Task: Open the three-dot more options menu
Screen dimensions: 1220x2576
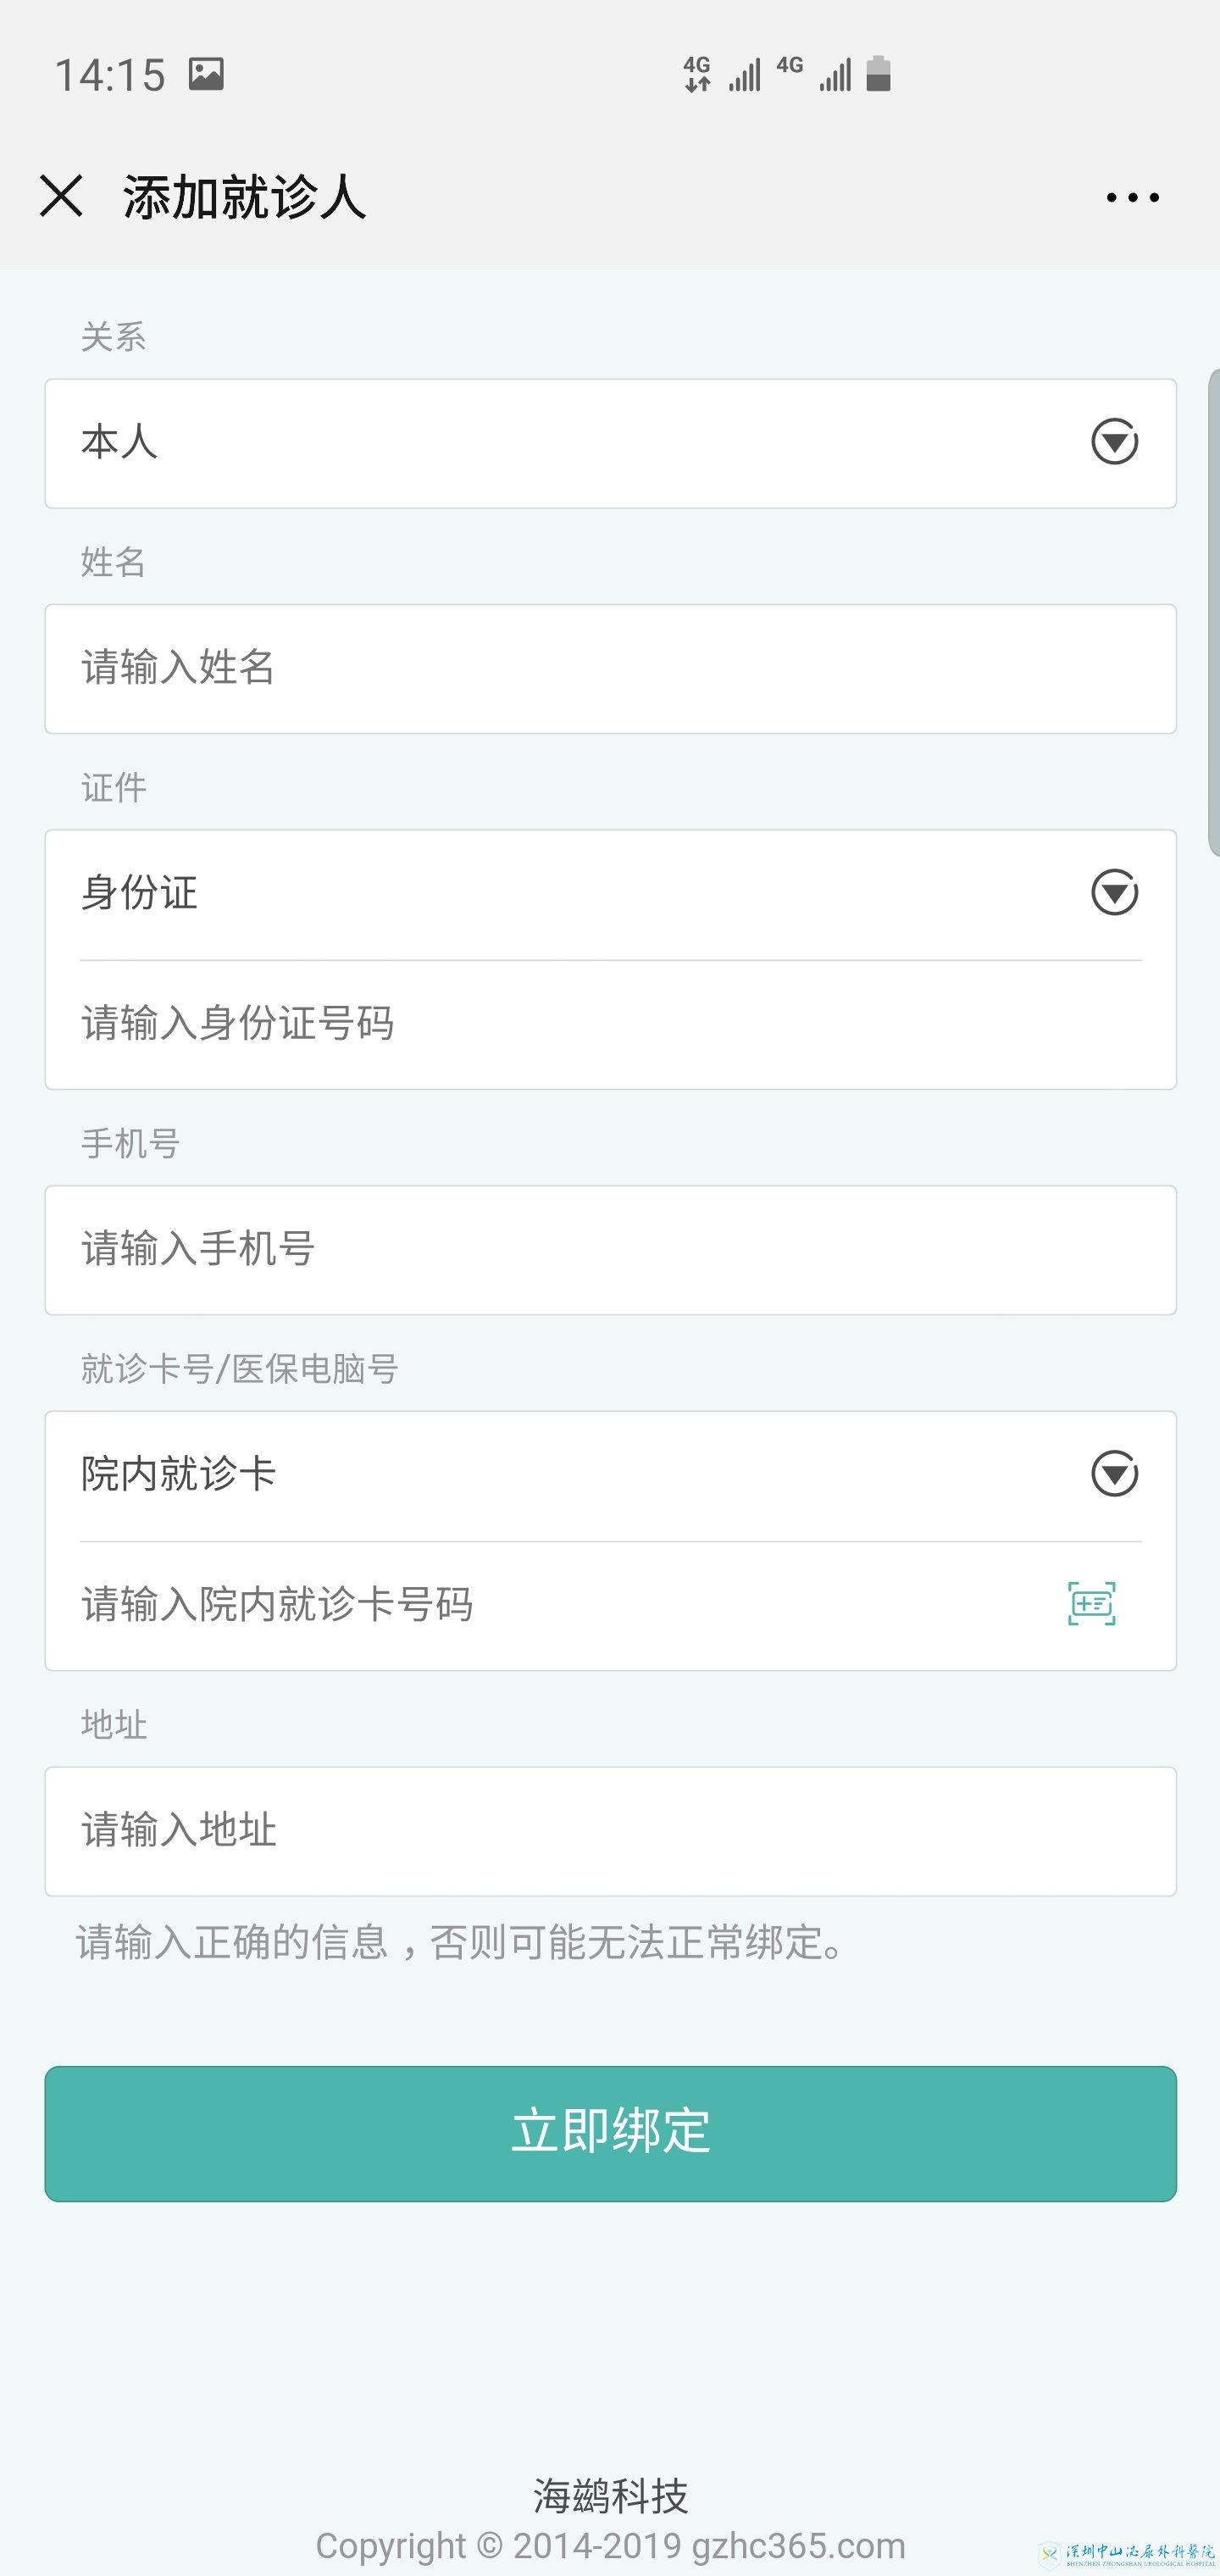Action: click(1132, 198)
